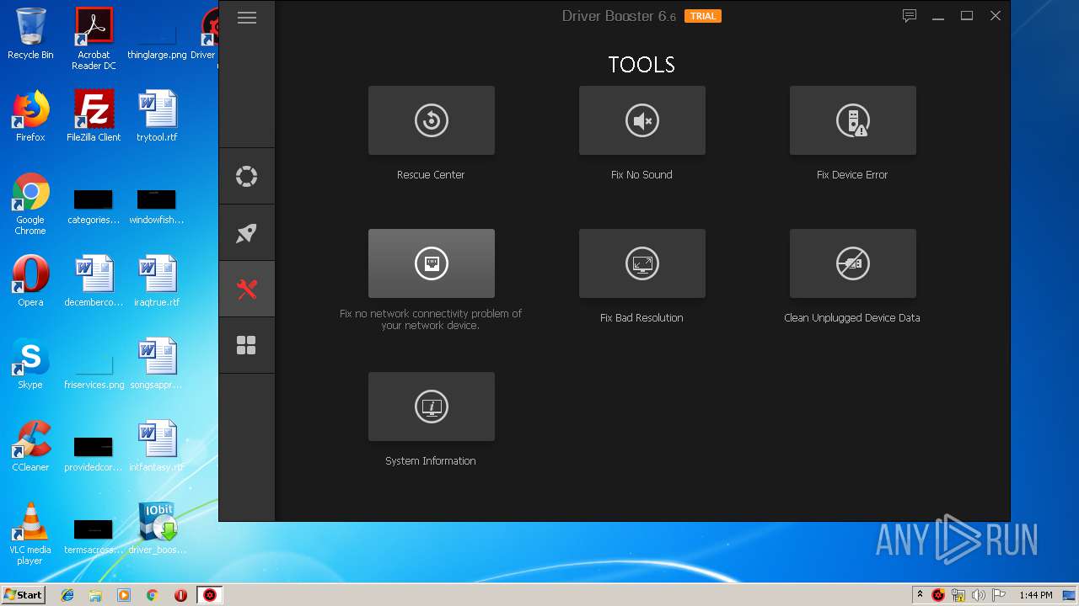Click the System Information label
1079x606 pixels.
431,461
